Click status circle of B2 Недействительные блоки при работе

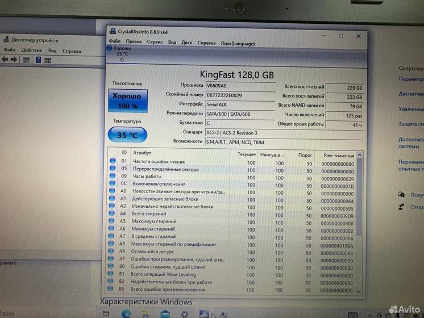(x=110, y=281)
